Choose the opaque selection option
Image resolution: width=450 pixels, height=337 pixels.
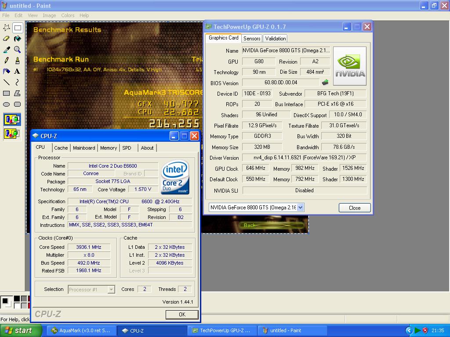12,119
